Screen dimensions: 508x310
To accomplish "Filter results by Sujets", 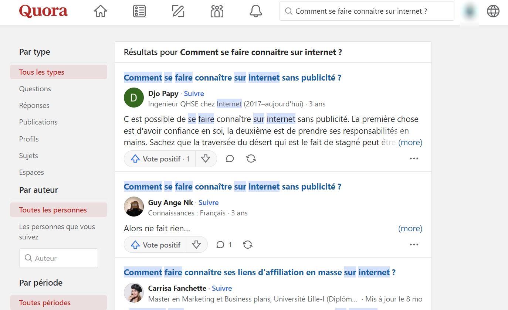I will pos(28,156).
